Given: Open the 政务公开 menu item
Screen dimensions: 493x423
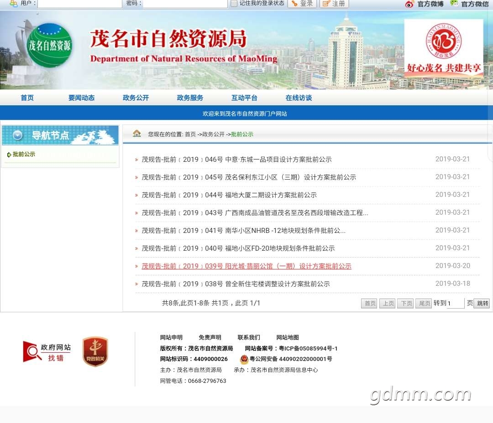Looking at the screenshot, I should (x=136, y=98).
